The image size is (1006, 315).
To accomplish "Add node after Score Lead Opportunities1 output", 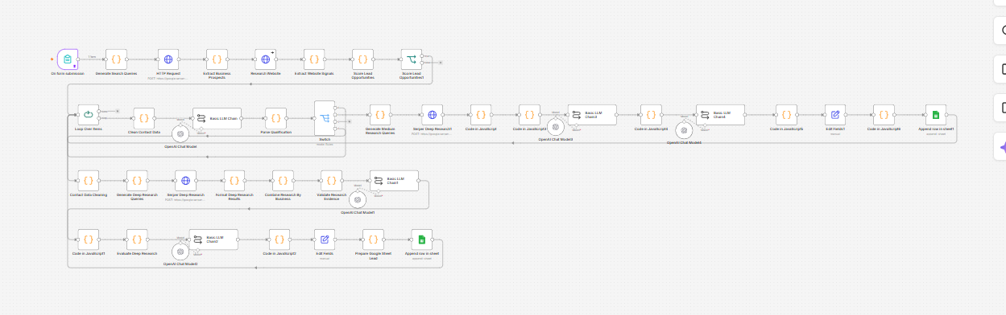I will click(441, 62).
